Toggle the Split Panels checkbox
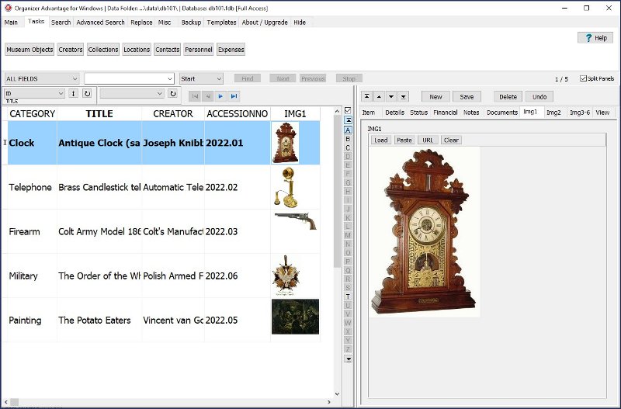Viewport: 621px width, 409px height. click(583, 78)
